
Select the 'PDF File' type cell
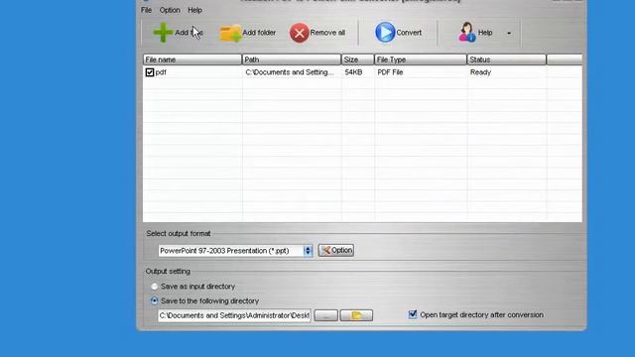pyautogui.click(x=390, y=72)
